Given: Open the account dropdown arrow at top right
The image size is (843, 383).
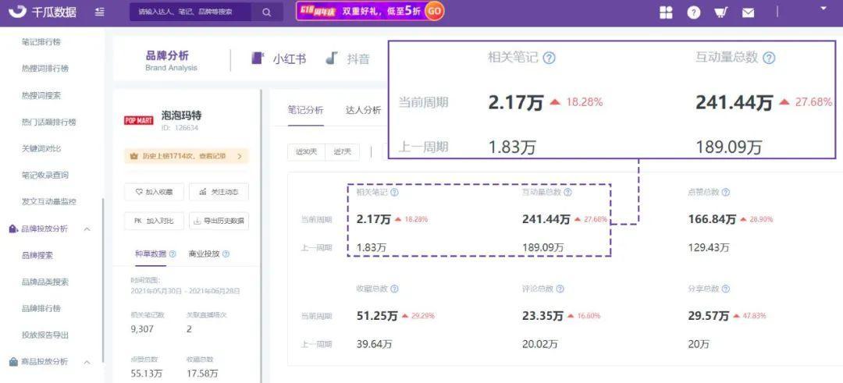Looking at the screenshot, I should click(x=823, y=8).
